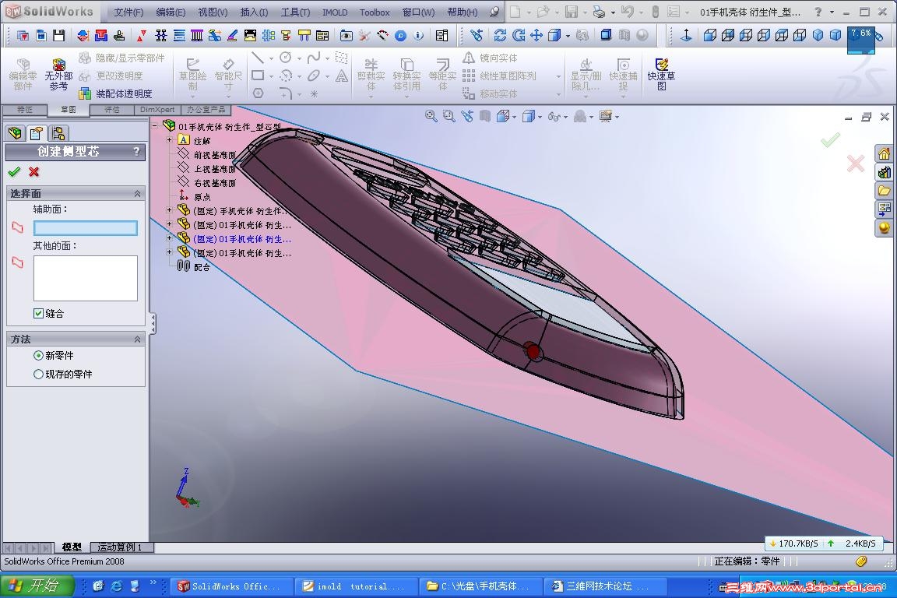The image size is (897, 598).
Task: Open FeatureManager design tree tab icon
Action: coord(16,133)
